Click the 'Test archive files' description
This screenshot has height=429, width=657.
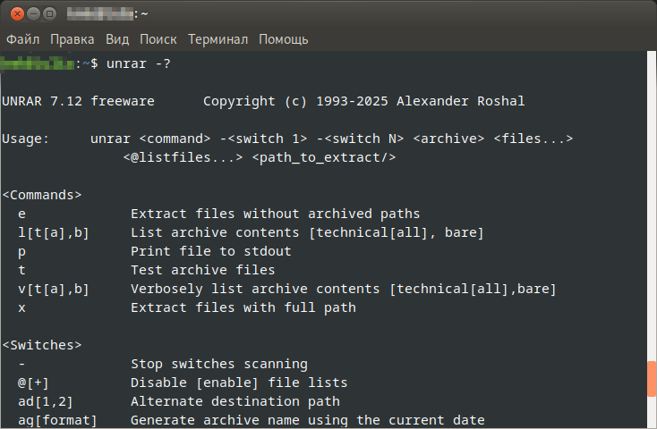pyautogui.click(x=203, y=270)
